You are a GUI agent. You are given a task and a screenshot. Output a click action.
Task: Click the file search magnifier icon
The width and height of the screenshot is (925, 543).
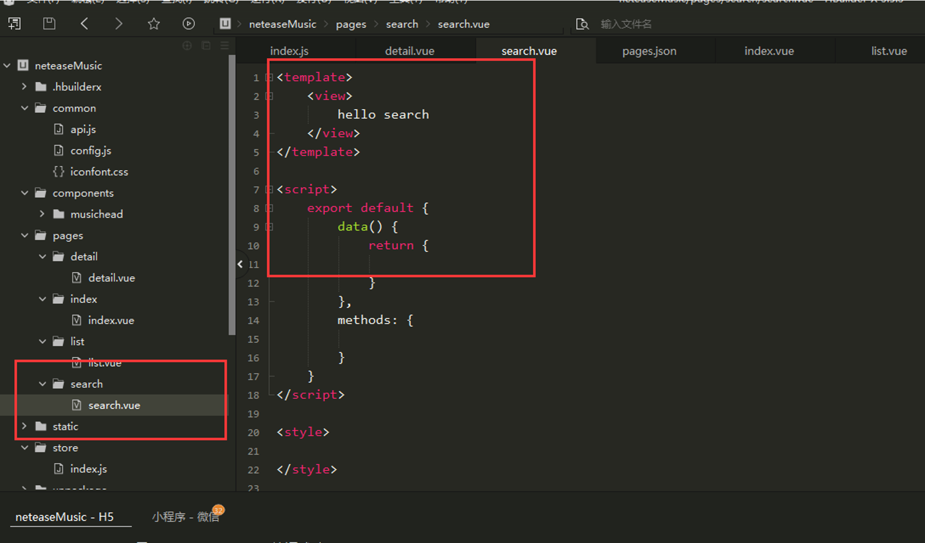pyautogui.click(x=582, y=24)
